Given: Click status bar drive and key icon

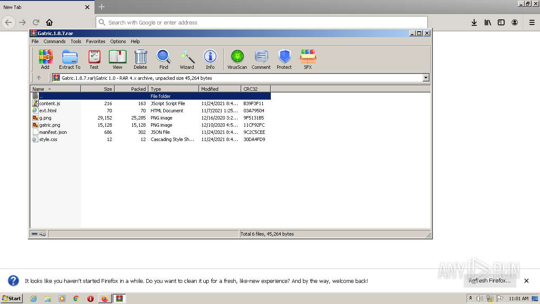Looking at the screenshot, I should [x=39, y=234].
